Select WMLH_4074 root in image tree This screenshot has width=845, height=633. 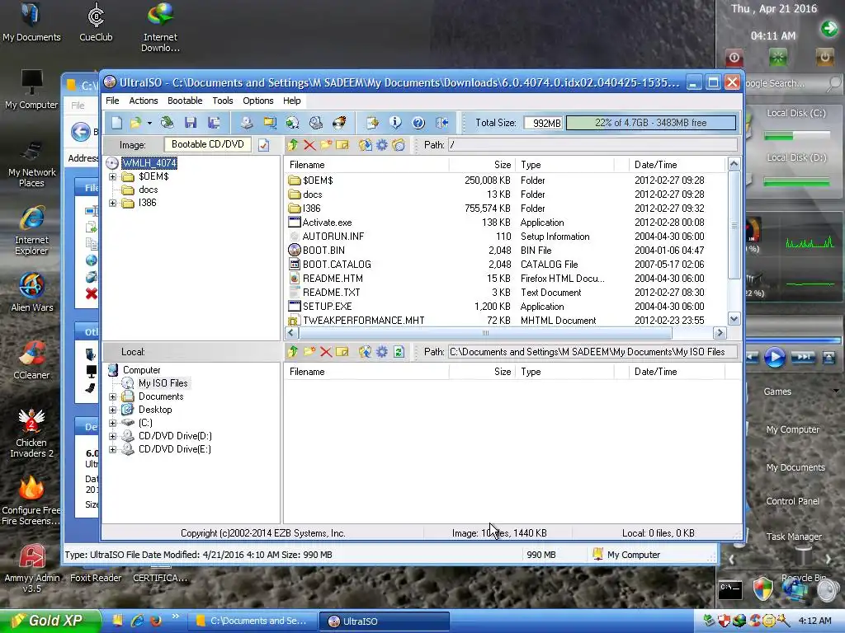tap(149, 163)
